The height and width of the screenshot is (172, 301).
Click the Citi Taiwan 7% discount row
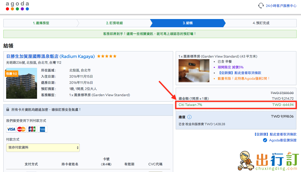236,105
